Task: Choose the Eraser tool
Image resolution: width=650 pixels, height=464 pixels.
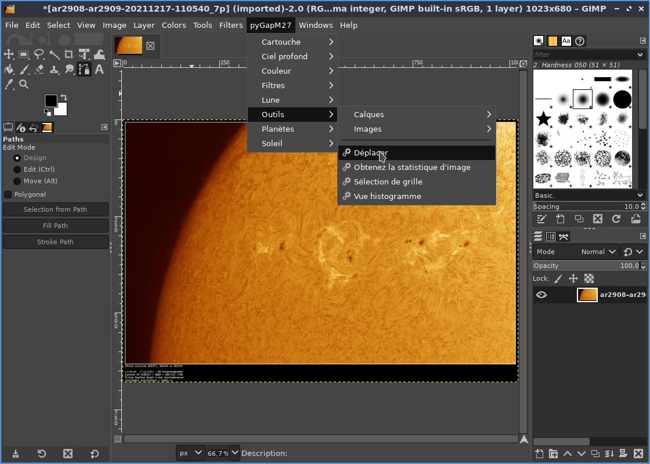Action: coord(39,70)
